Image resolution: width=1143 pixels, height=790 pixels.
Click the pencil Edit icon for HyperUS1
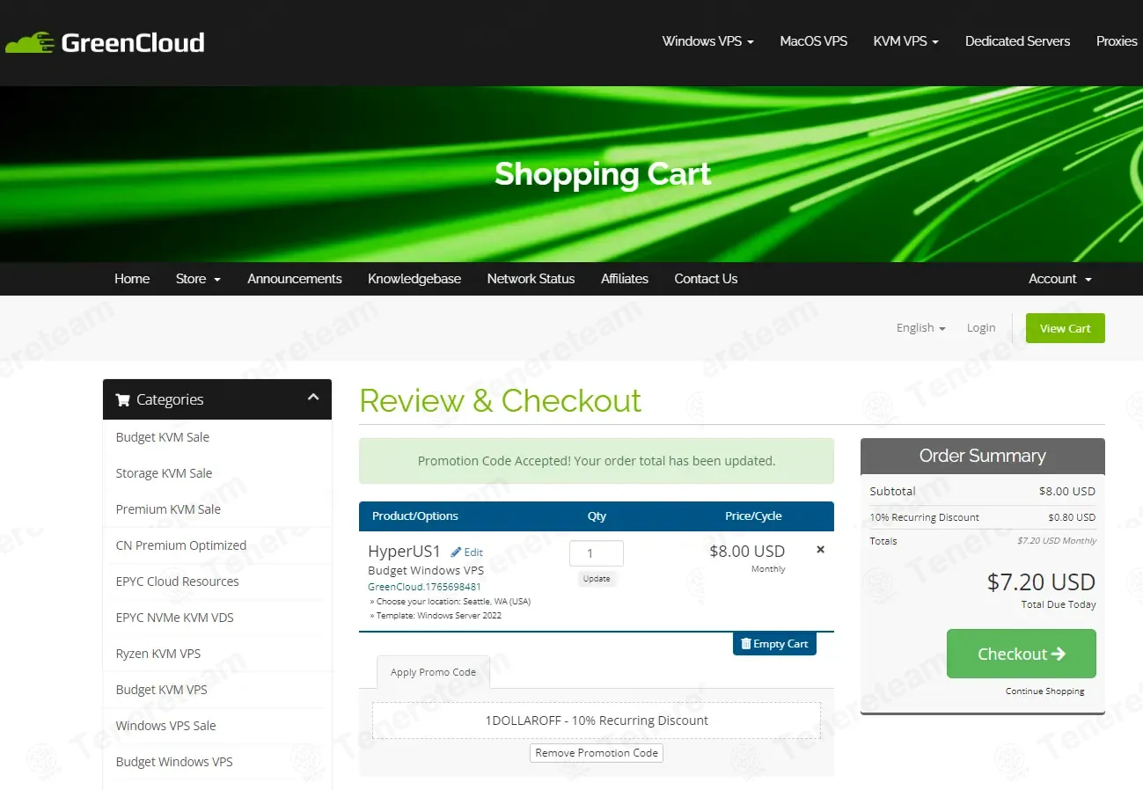456,552
